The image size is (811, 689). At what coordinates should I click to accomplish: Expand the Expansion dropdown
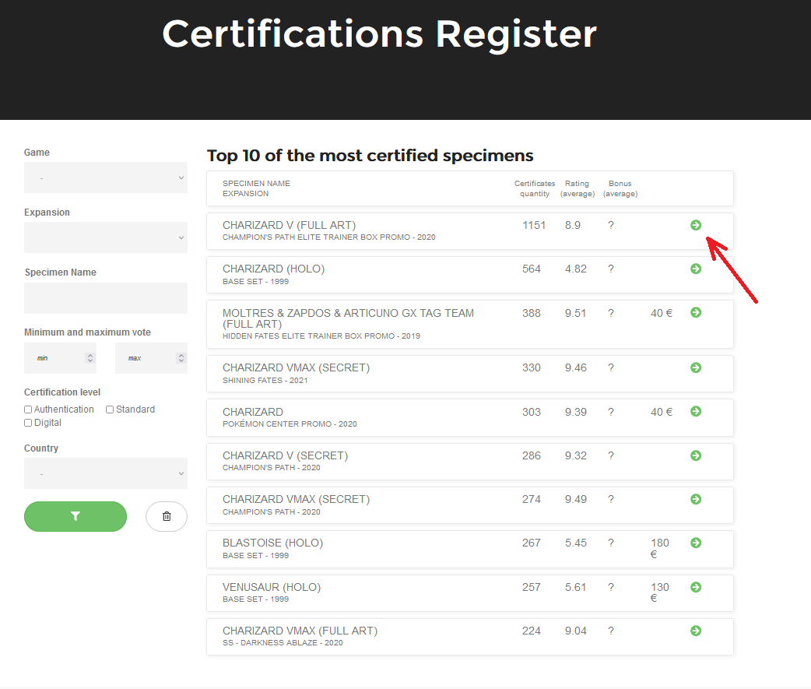[106, 237]
